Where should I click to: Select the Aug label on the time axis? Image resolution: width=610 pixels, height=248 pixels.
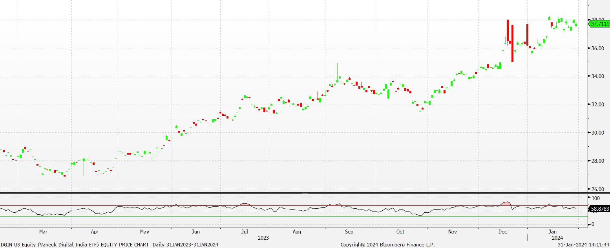(x=297, y=232)
